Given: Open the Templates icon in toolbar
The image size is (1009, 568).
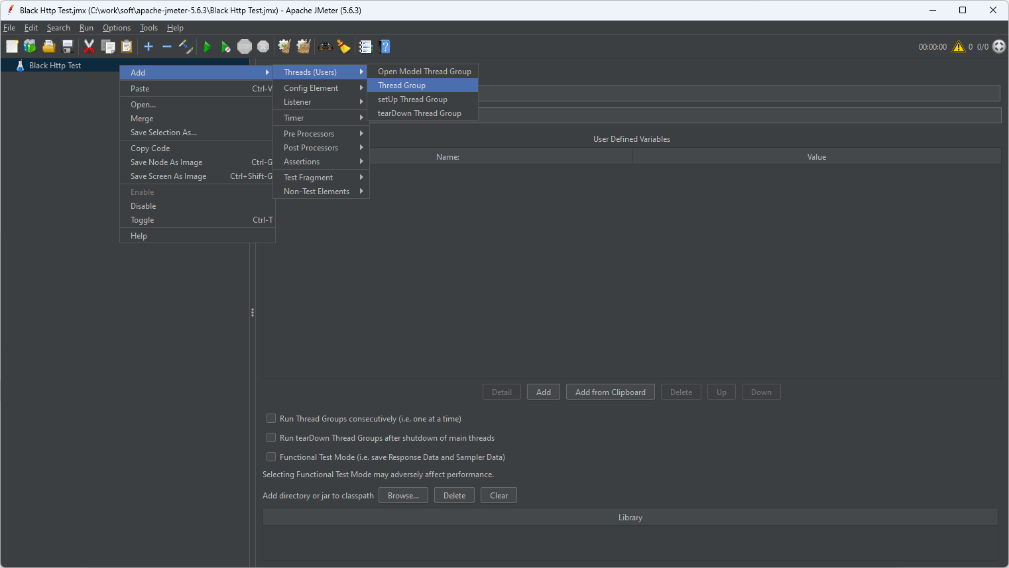Looking at the screenshot, I should click(30, 46).
